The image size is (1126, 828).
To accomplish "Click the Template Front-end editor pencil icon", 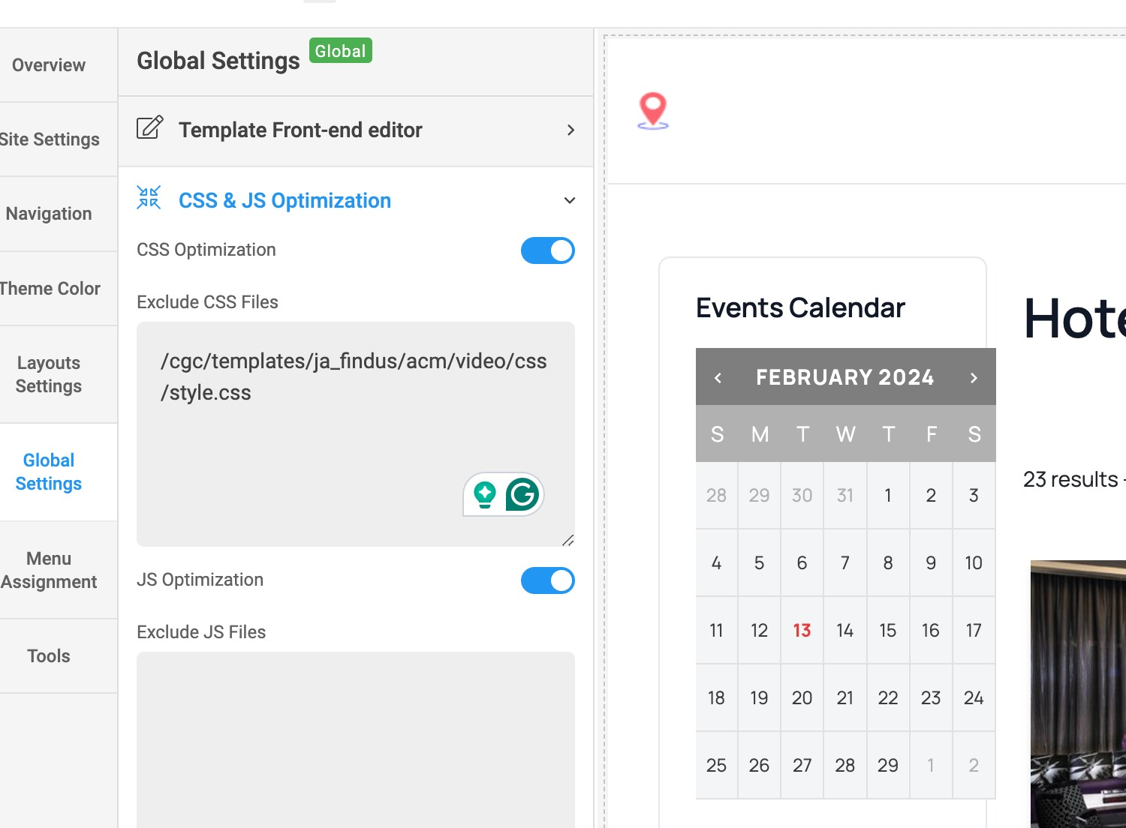I will coord(149,128).
